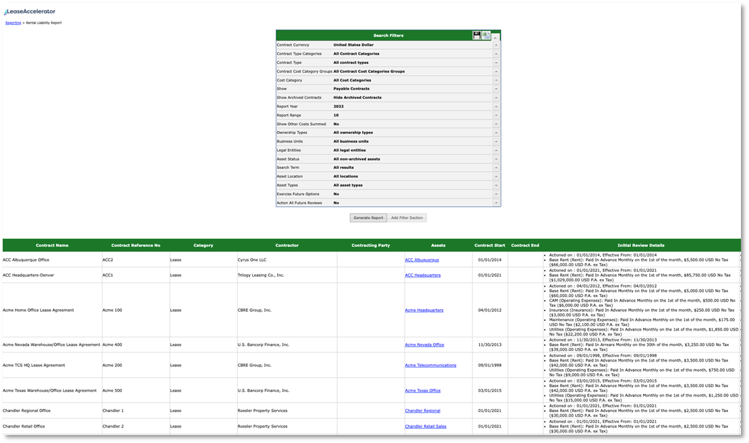Expand the Contract Currency dropdown arrow
Viewport: 749px width, 443px height.
[496, 45]
